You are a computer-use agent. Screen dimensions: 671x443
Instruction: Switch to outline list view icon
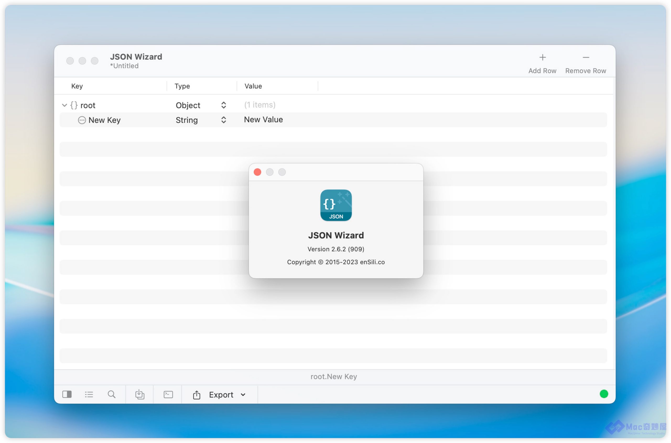pos(89,394)
